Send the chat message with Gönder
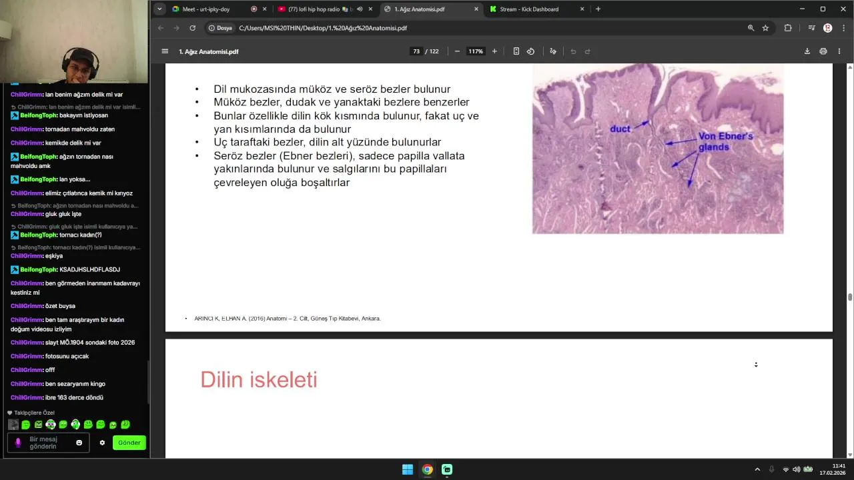Image resolution: width=854 pixels, height=480 pixels. [129, 443]
